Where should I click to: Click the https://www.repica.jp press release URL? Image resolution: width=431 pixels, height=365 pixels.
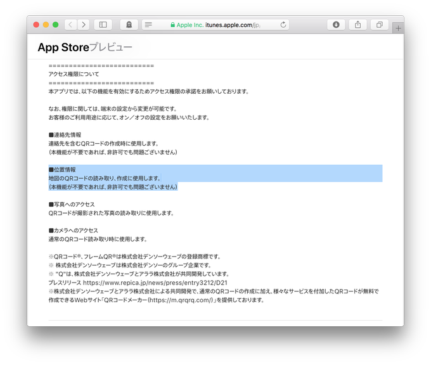155,283
